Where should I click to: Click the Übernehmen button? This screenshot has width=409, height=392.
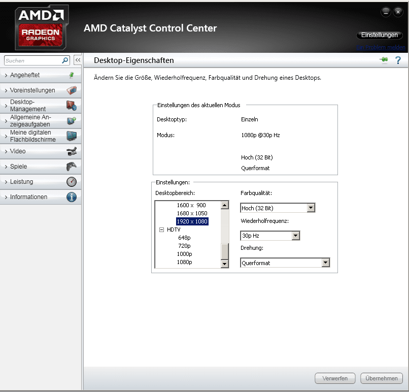(x=382, y=378)
